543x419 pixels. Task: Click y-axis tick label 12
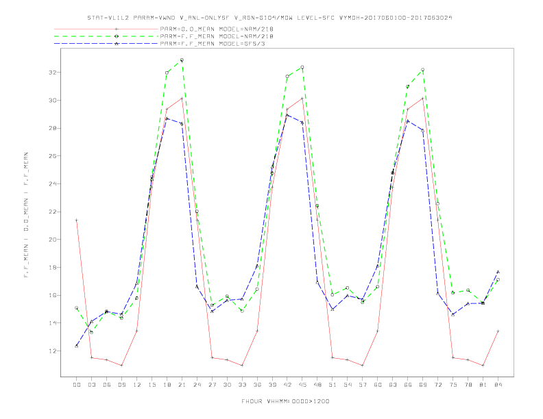pos(53,351)
